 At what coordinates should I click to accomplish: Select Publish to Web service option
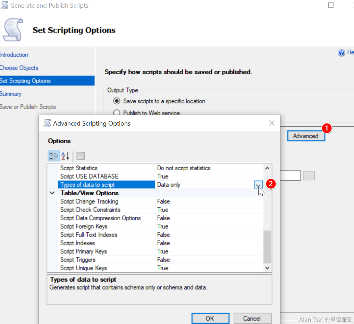click(117, 113)
